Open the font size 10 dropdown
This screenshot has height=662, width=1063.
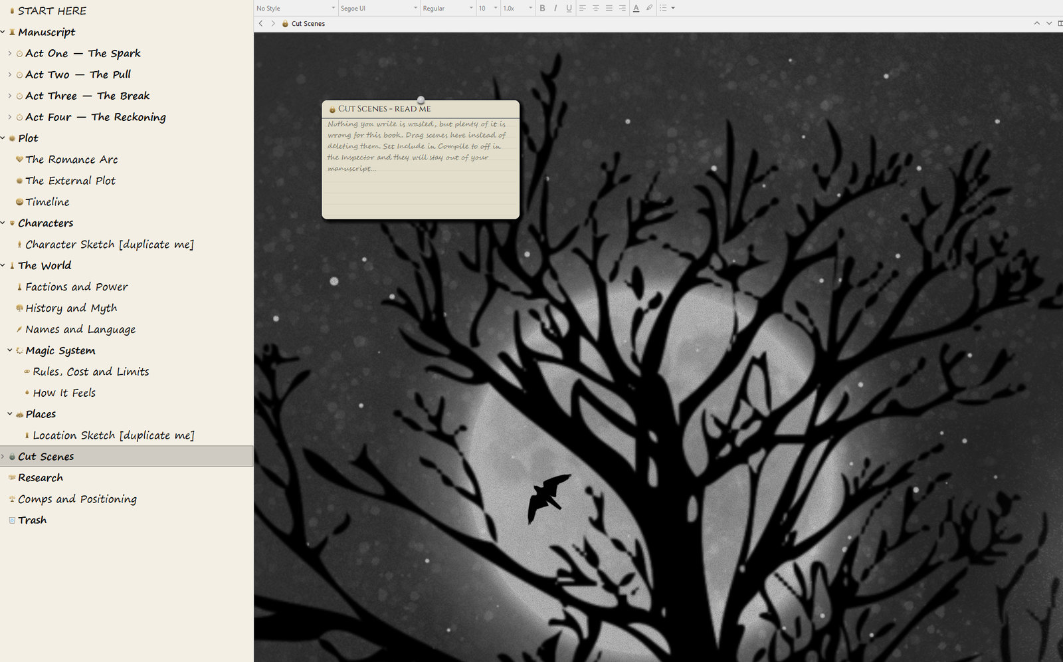(x=488, y=8)
